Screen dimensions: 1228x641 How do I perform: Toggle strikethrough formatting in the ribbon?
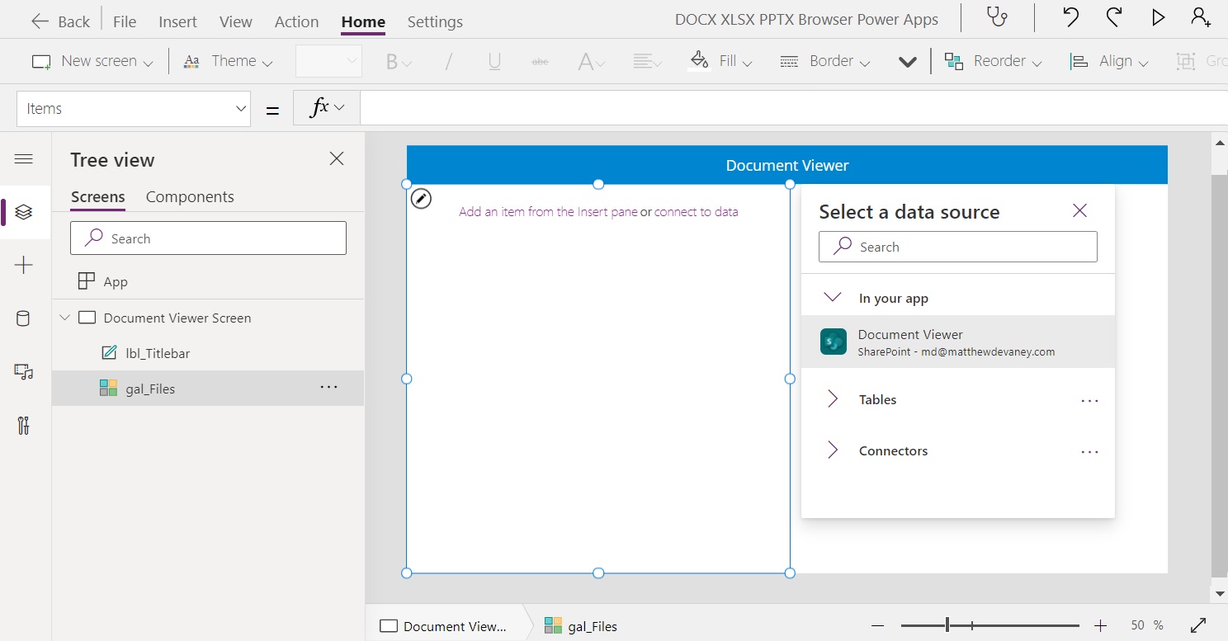(541, 60)
